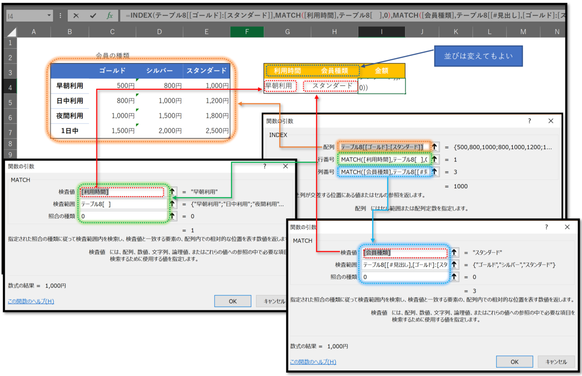Screen dimensions: 582x376
Task: Collapse dialog via 検査値 [利用時間] range button
Action: (172, 191)
